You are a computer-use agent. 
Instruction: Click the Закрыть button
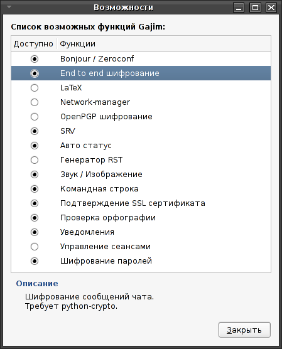pyautogui.click(x=244, y=330)
